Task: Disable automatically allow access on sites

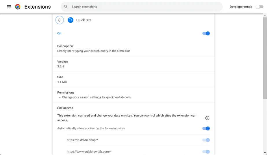Action: point(206,128)
